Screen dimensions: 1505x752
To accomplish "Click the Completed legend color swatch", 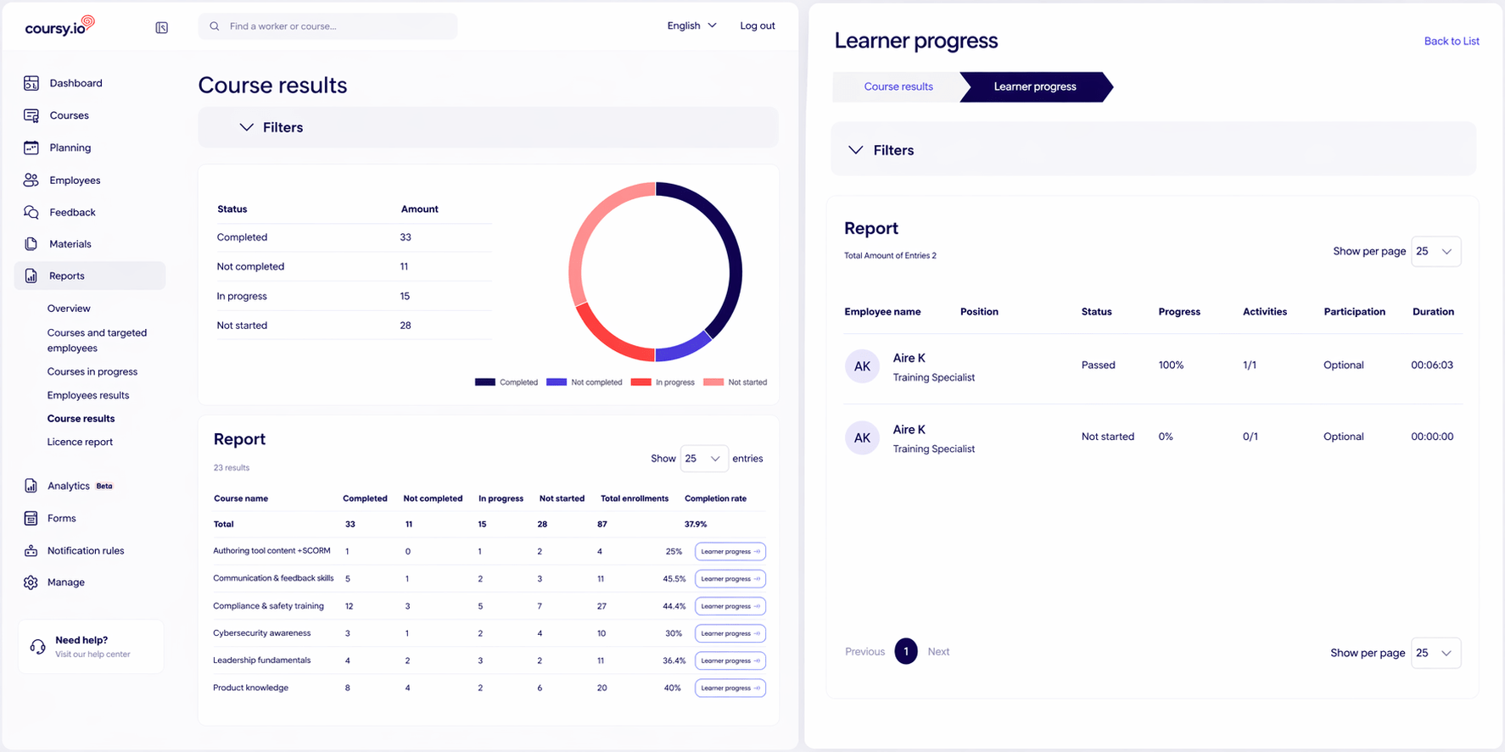I will 485,382.
